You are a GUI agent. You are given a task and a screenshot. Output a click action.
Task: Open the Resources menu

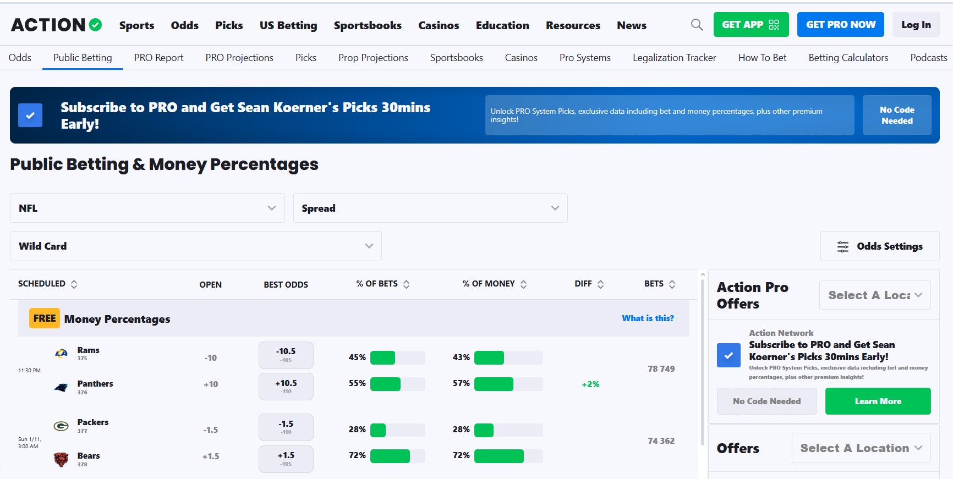[x=573, y=25]
